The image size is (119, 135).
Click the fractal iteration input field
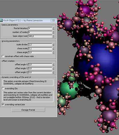[x=40, y=28]
